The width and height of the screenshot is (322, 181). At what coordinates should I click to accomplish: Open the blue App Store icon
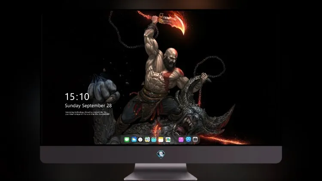click(188, 139)
